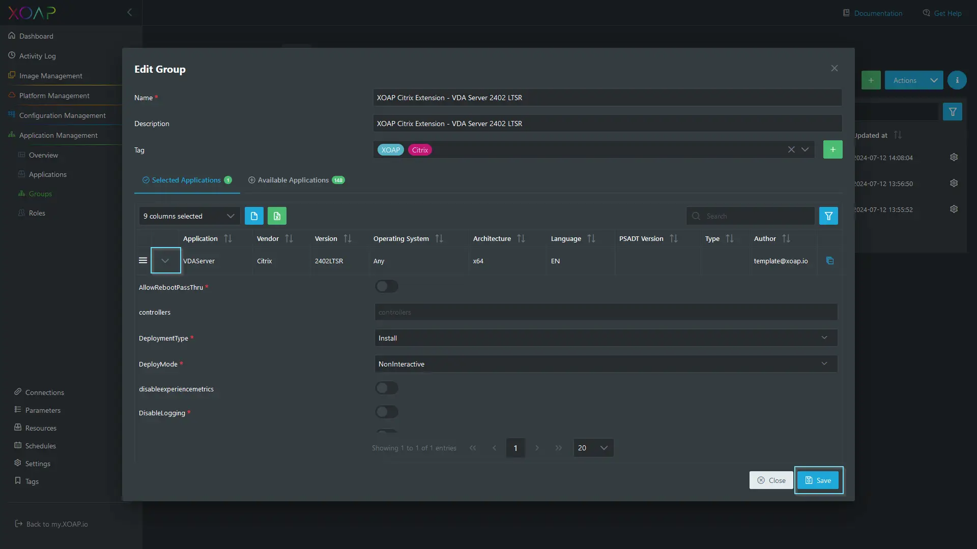This screenshot has height=549, width=977.
Task: Click the applications Search field
Action: 750,216
